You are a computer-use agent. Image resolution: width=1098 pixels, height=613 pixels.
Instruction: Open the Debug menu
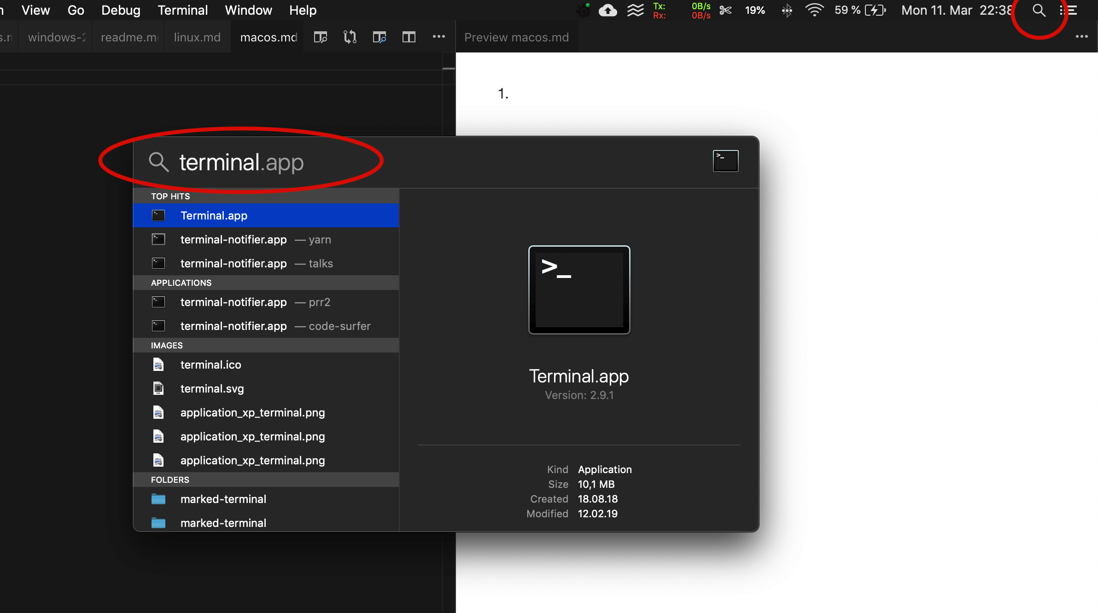click(121, 10)
